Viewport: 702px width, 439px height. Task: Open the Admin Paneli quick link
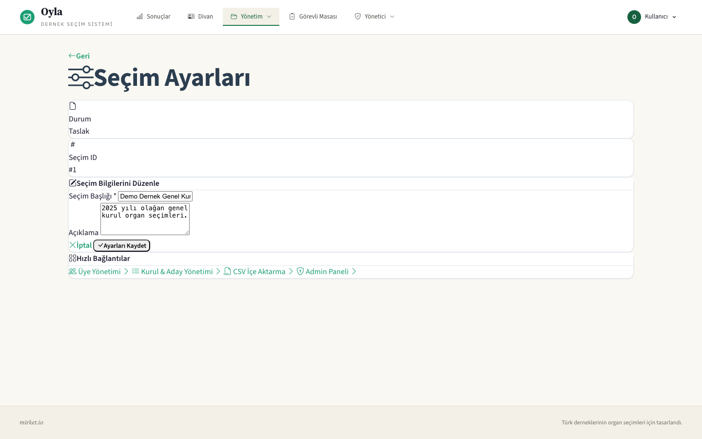(x=327, y=271)
